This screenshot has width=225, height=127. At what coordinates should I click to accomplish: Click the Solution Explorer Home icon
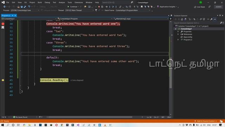tap(182, 19)
